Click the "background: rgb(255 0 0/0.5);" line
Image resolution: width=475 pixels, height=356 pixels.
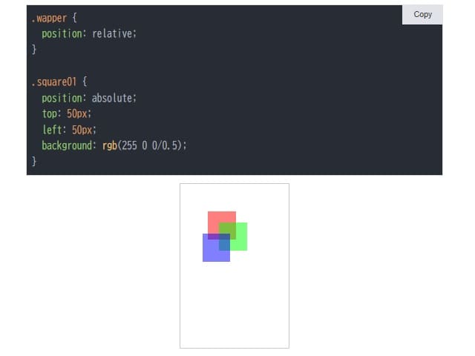[x=114, y=145]
